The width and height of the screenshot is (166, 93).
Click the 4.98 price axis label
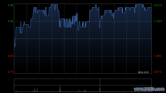coord(10,5)
